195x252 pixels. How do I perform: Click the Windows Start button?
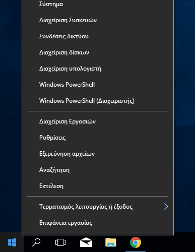point(12,242)
